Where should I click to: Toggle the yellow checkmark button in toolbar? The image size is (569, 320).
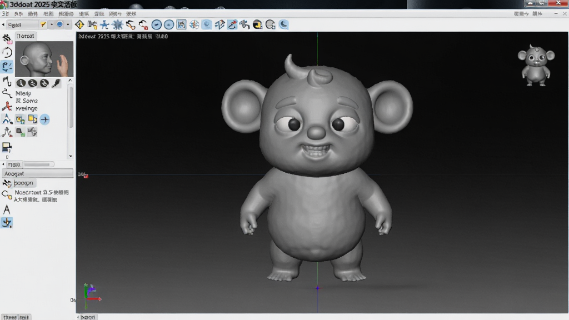pos(43,24)
